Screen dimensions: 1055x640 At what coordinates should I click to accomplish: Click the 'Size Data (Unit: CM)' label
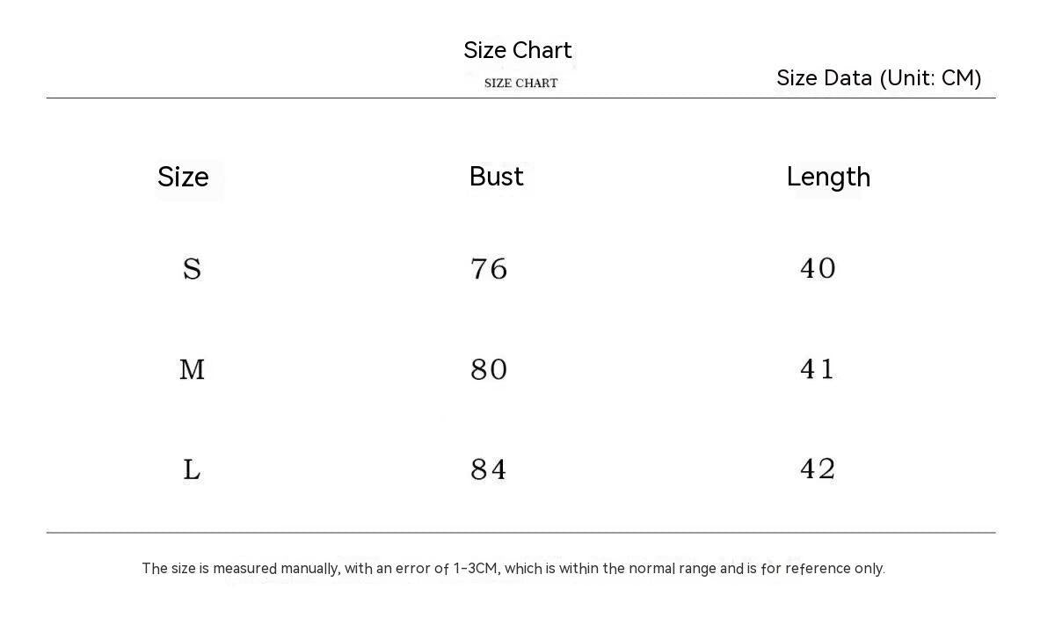click(x=878, y=78)
